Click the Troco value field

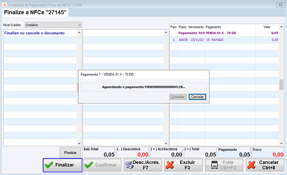pyautogui.click(x=268, y=152)
